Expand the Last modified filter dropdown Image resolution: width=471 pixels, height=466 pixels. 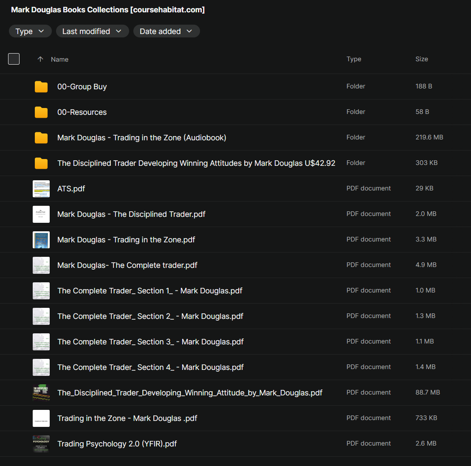[x=92, y=31]
